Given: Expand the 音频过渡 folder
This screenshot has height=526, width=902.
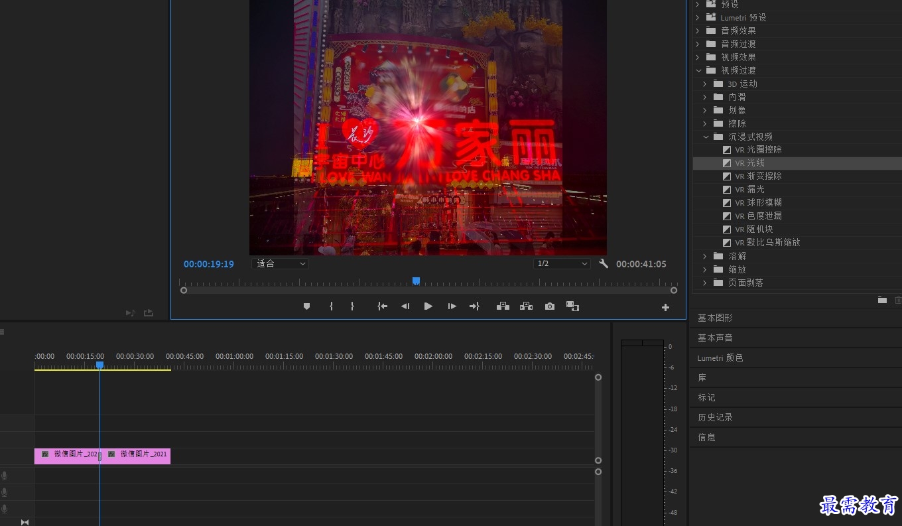Looking at the screenshot, I should pyautogui.click(x=697, y=44).
